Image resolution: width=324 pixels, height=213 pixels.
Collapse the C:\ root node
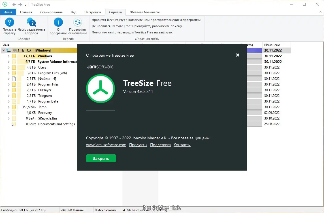(x=3, y=50)
